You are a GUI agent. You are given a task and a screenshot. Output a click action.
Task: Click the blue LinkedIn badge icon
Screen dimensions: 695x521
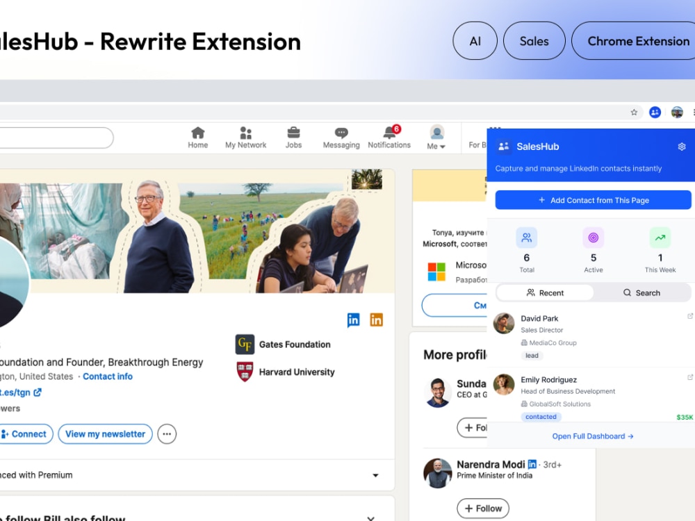(x=353, y=320)
